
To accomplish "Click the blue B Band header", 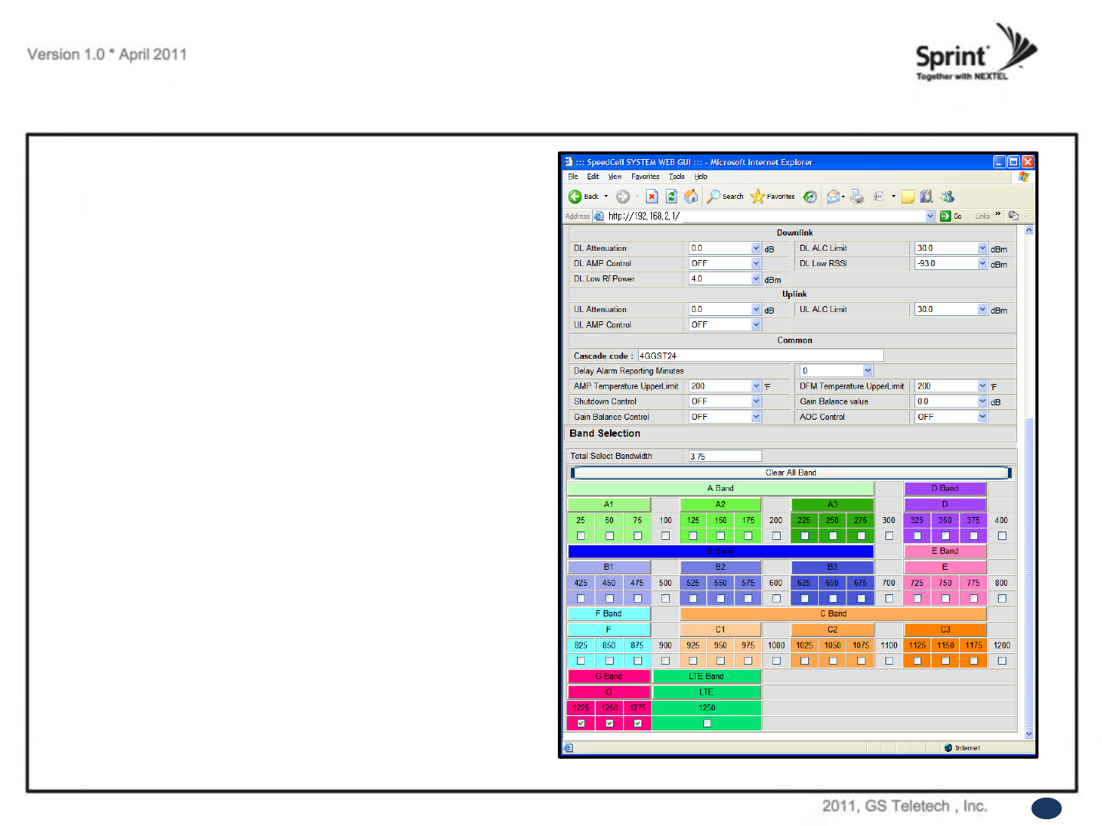I will point(720,551).
